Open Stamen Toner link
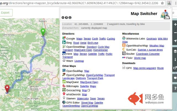This screenshot has height=111, width=177. 93,99
